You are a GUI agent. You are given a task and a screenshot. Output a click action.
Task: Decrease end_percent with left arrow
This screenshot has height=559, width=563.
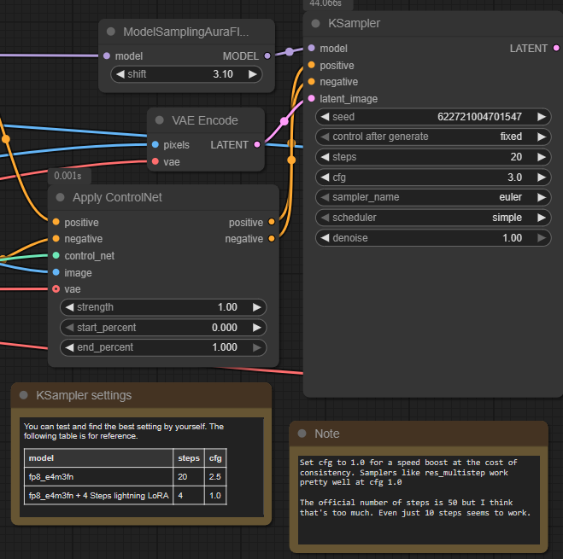tap(70, 347)
